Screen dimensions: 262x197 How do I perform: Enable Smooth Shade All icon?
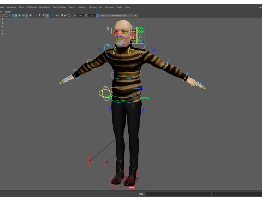[16, 16]
